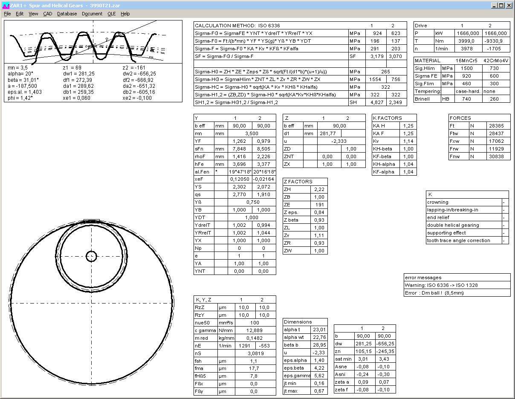Screen dimensions: 515x399
Task: Open the File menu
Action: (7, 14)
